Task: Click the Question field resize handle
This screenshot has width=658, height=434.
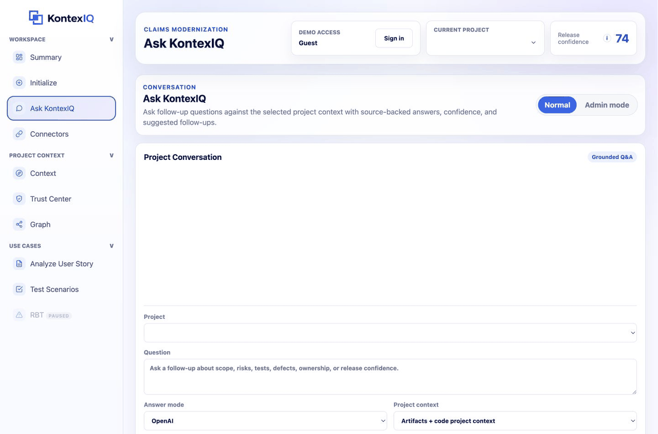Action: (x=633, y=391)
